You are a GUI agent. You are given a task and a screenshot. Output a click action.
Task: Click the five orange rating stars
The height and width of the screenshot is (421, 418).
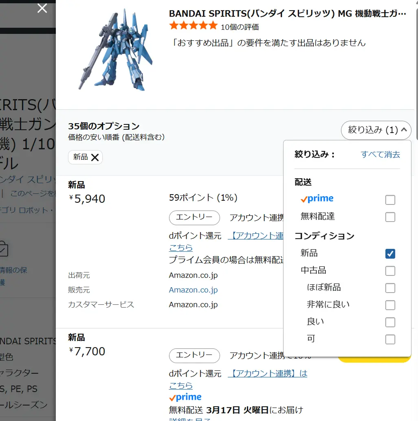193,25
